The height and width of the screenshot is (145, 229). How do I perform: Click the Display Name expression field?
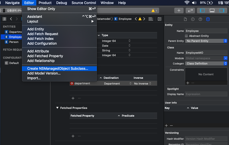[x=206, y=94]
